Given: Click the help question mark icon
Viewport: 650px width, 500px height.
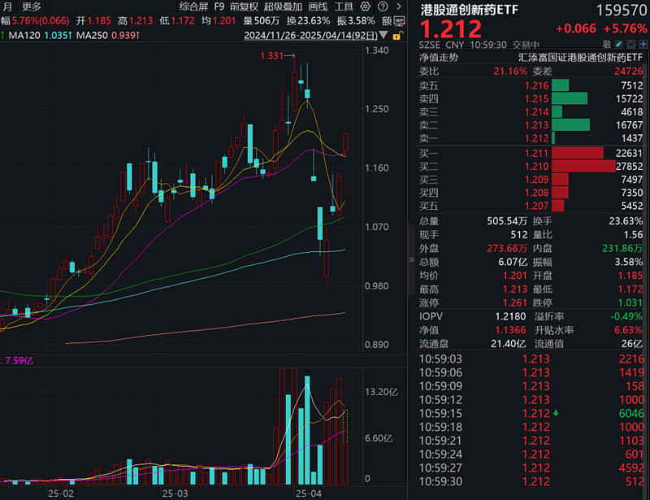Looking at the screenshot, I should [x=383, y=7].
